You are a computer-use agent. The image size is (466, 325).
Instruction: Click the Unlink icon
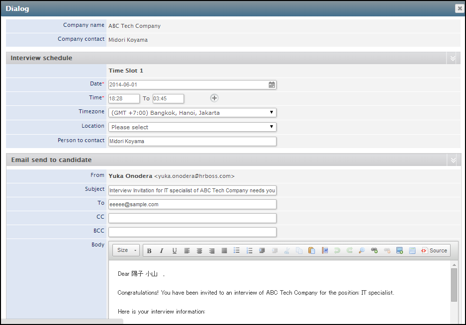pyautogui.click(x=387, y=250)
